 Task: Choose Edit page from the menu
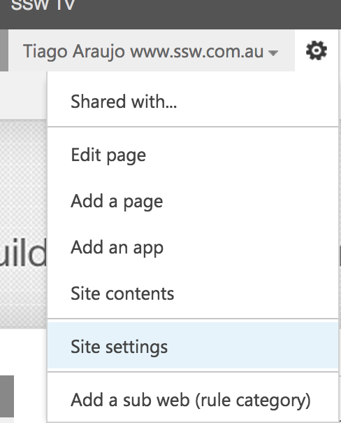[193, 155]
